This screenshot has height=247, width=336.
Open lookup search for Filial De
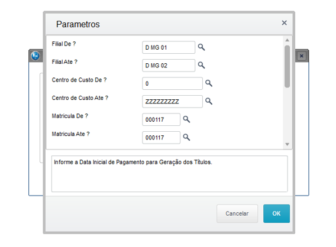pyautogui.click(x=201, y=47)
